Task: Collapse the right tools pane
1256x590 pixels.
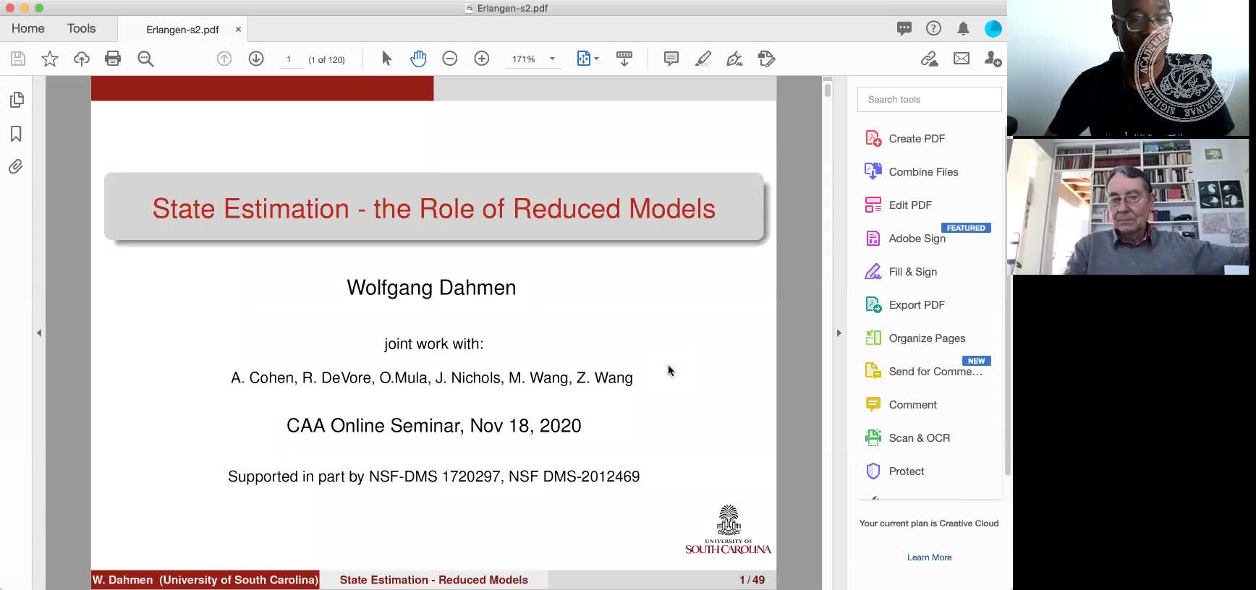Action: (839, 333)
